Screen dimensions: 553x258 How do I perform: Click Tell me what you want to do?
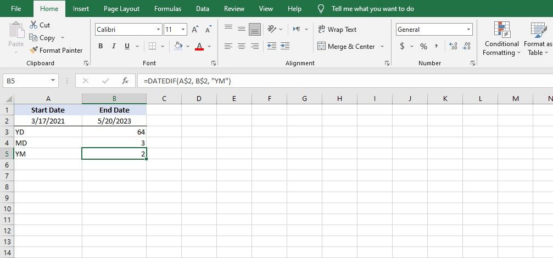(372, 9)
